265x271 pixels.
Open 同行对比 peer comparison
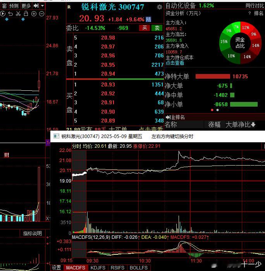(255, 6)
